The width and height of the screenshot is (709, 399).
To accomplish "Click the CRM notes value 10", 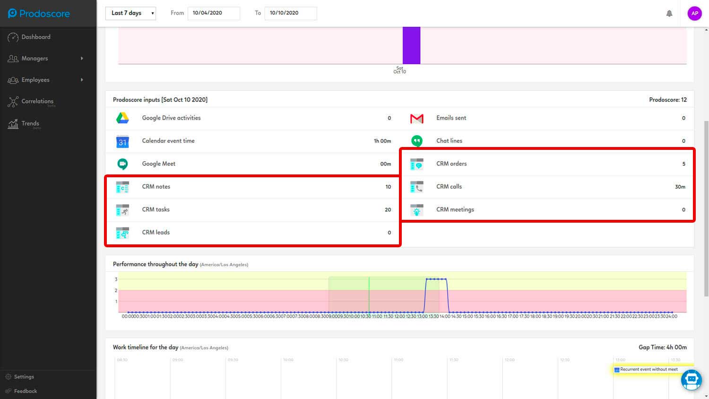I will pyautogui.click(x=388, y=187).
